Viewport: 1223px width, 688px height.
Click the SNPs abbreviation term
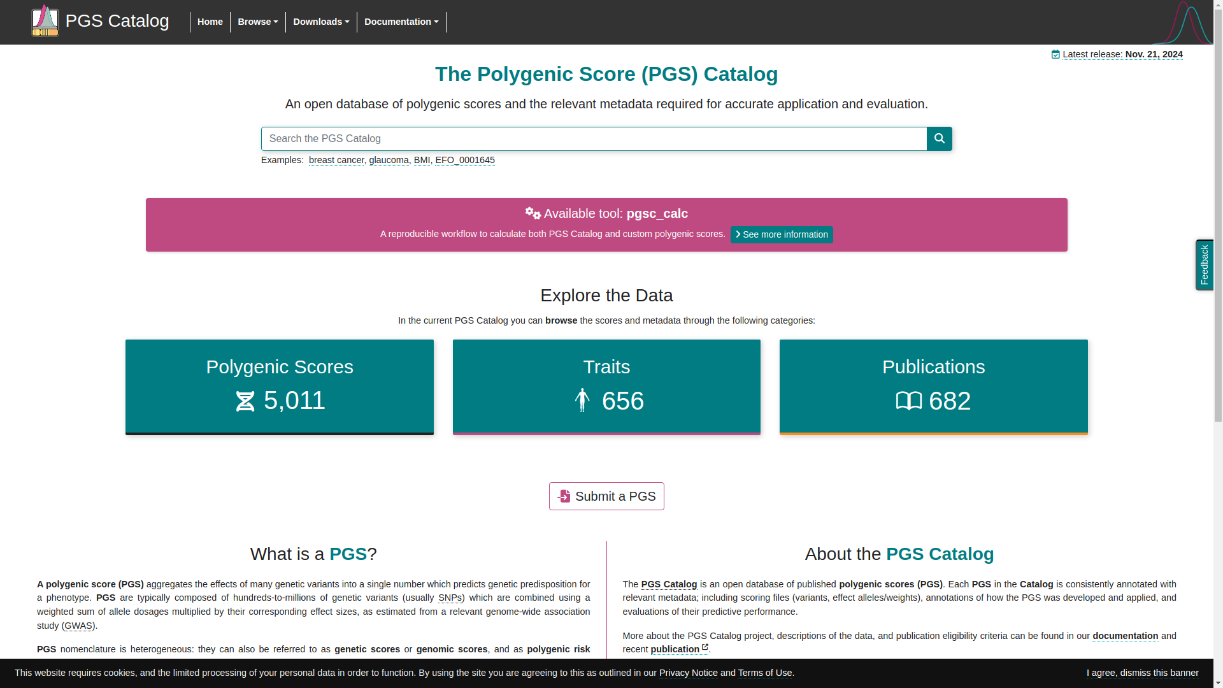click(450, 598)
